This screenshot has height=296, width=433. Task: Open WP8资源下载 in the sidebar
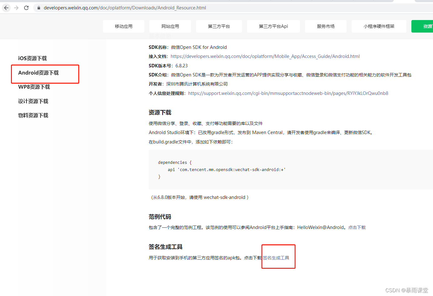(x=34, y=87)
